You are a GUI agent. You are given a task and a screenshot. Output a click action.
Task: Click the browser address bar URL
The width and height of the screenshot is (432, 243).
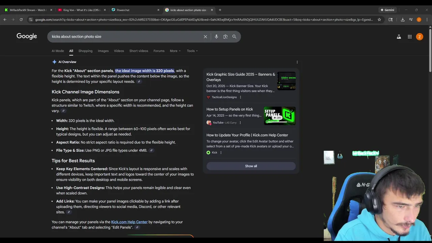coord(204,20)
